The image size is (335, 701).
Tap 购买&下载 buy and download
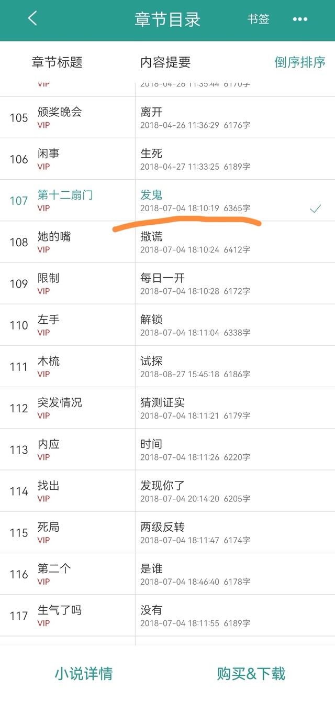(251, 673)
